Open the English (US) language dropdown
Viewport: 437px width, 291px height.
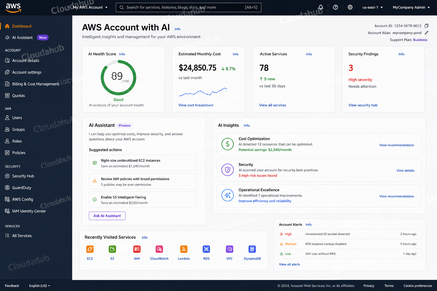(40, 286)
